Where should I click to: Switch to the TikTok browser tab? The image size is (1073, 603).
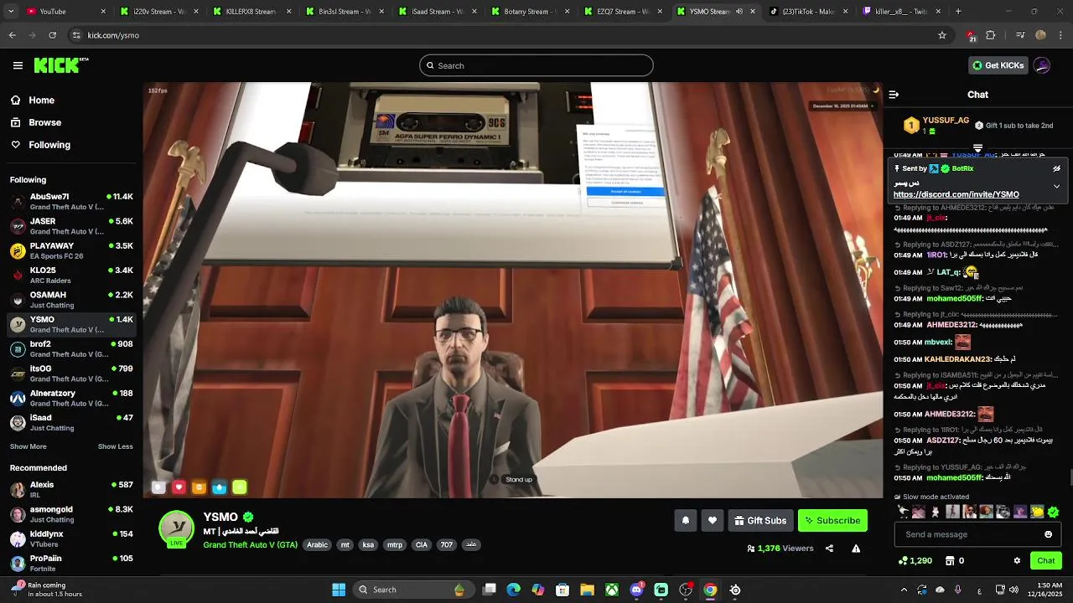click(808, 12)
